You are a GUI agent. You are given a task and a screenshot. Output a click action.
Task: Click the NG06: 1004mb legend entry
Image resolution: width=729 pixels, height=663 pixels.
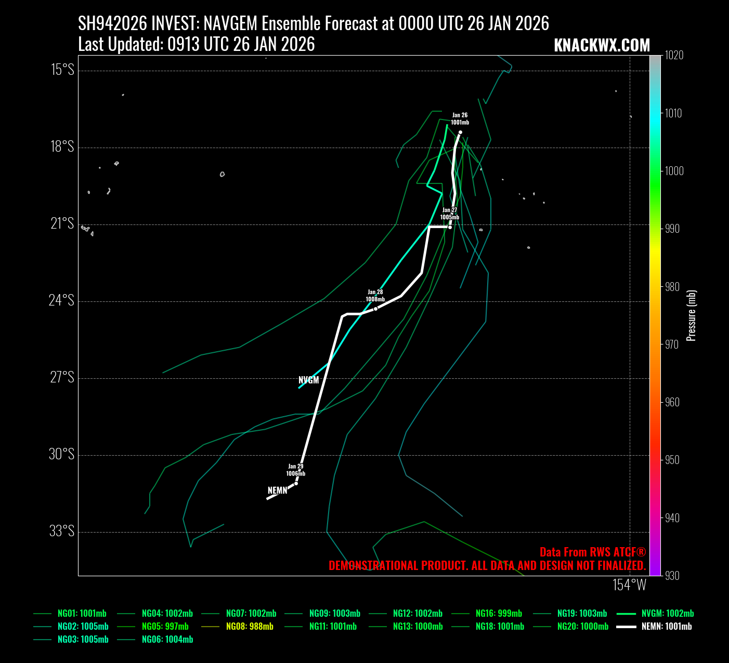167,640
